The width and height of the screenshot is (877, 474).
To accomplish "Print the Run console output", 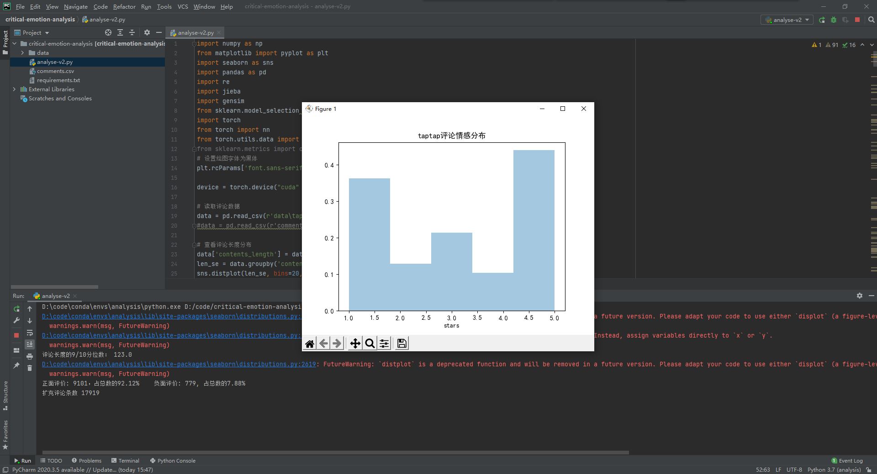I will click(x=30, y=356).
